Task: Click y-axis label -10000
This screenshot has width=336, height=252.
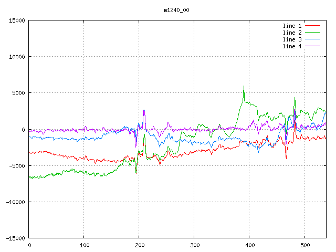Action: point(15,202)
